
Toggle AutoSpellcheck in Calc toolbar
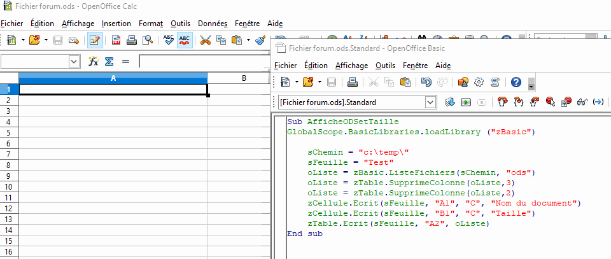pos(185,40)
